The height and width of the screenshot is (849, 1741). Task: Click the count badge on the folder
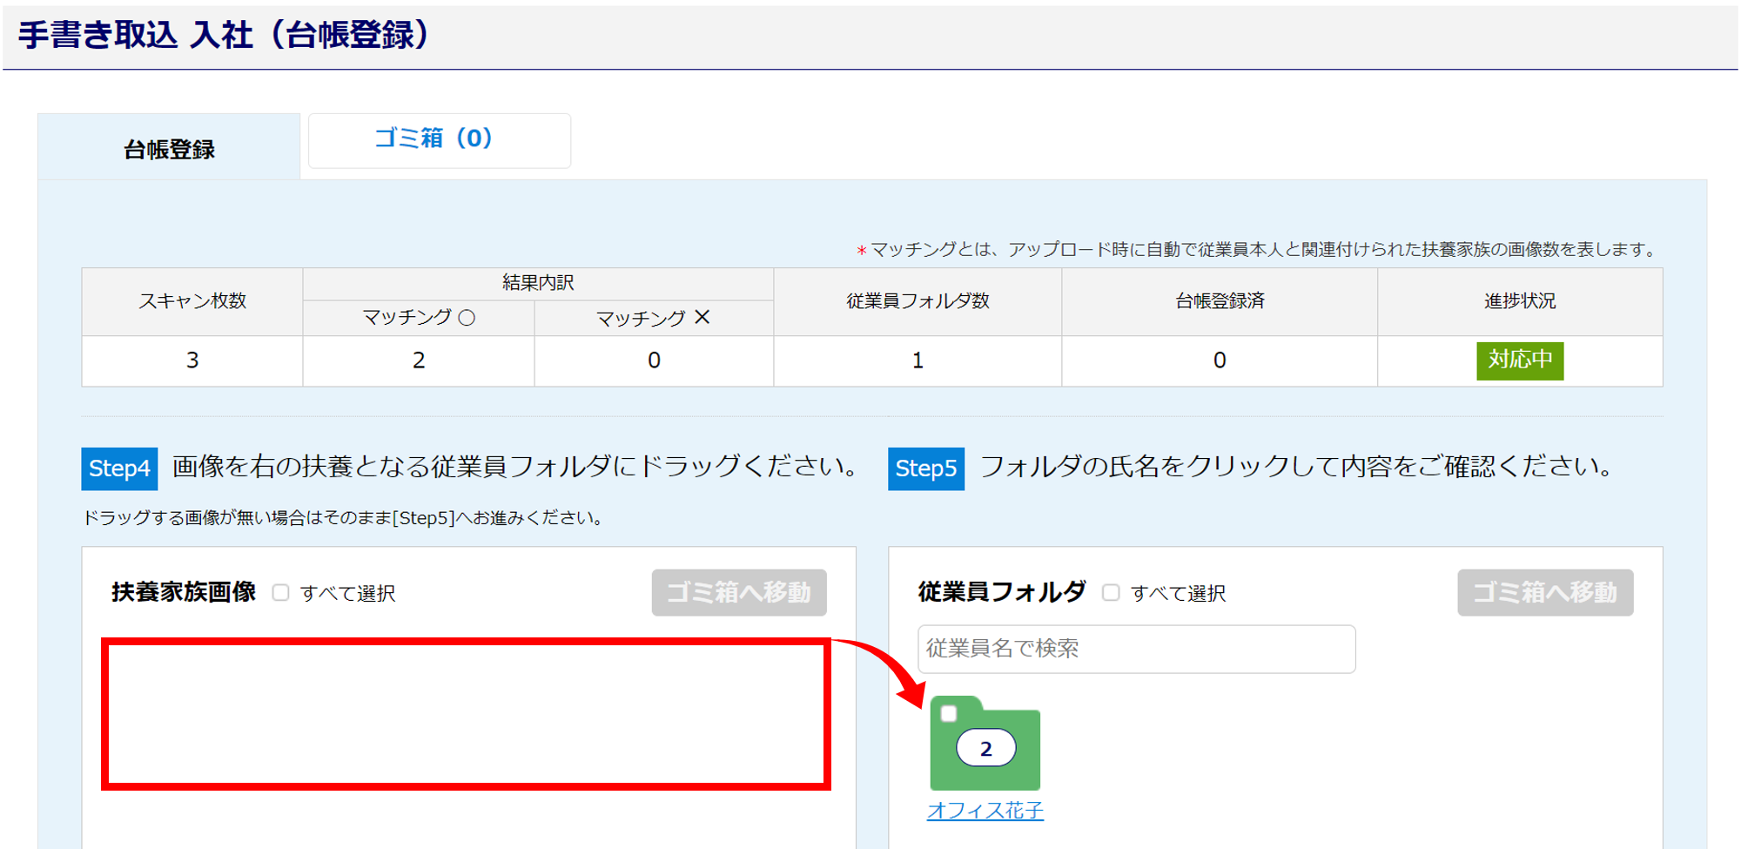(x=985, y=748)
